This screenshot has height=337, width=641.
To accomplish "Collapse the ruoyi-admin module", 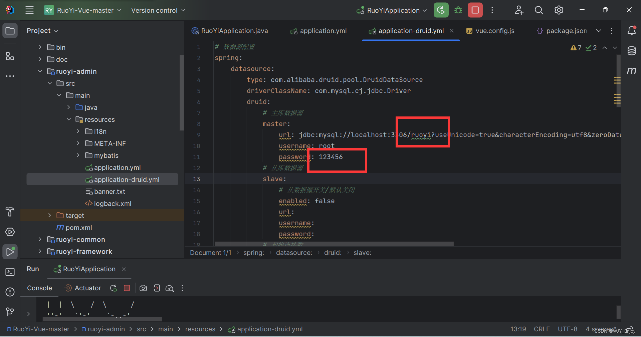I will 40,71.
